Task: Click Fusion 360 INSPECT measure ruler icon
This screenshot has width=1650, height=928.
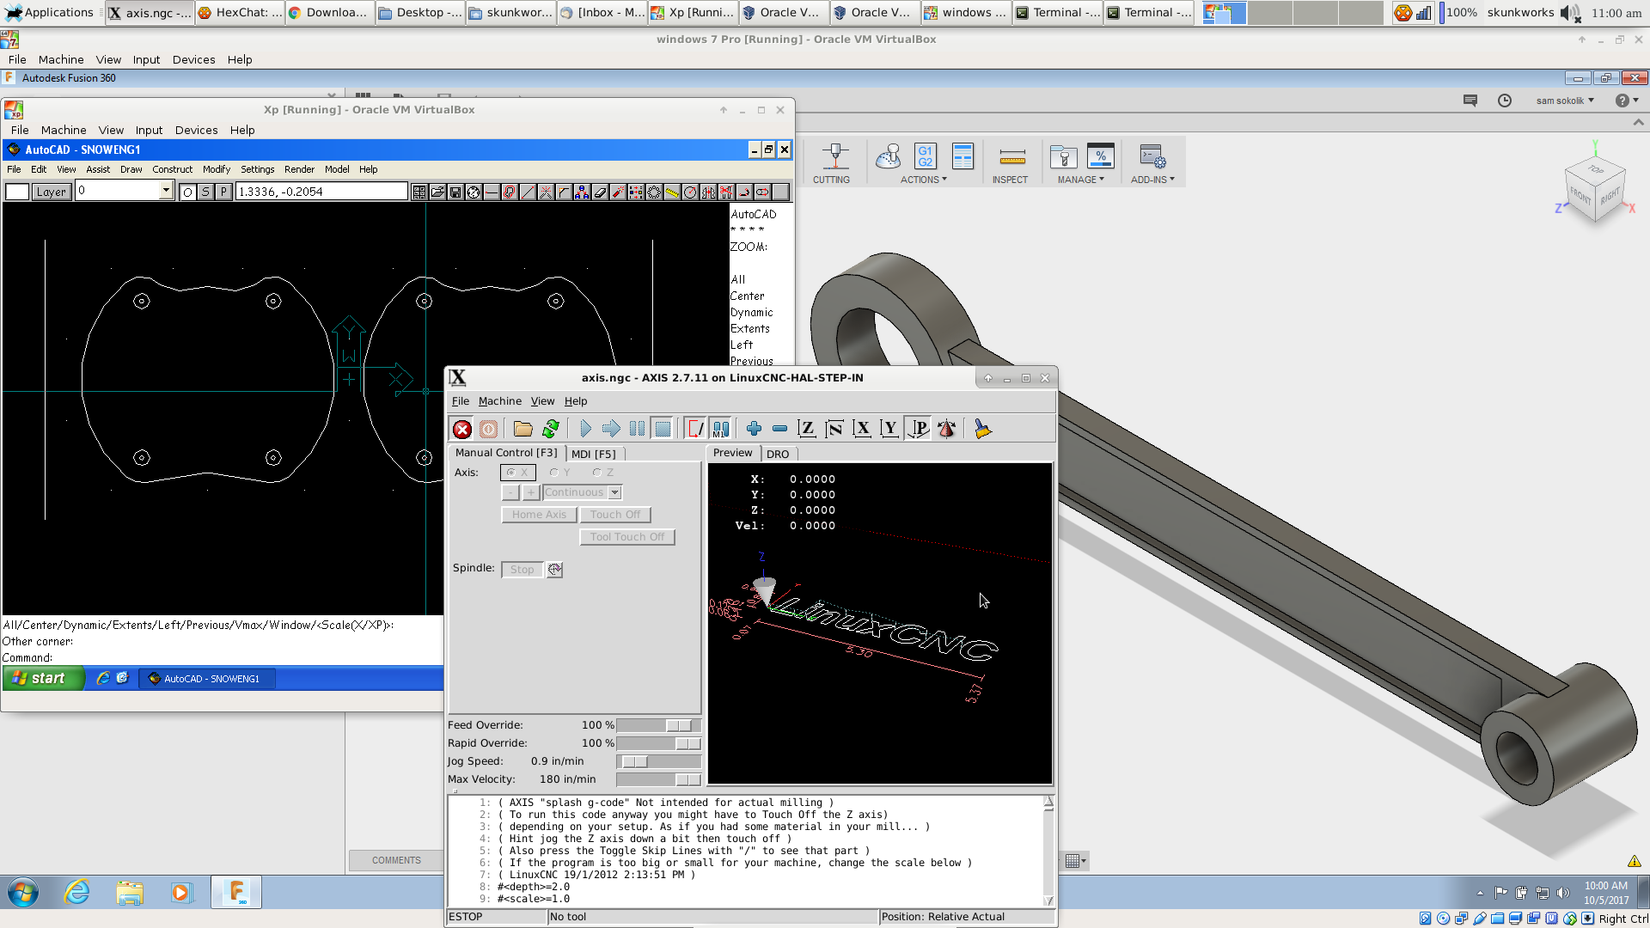Action: (1012, 156)
